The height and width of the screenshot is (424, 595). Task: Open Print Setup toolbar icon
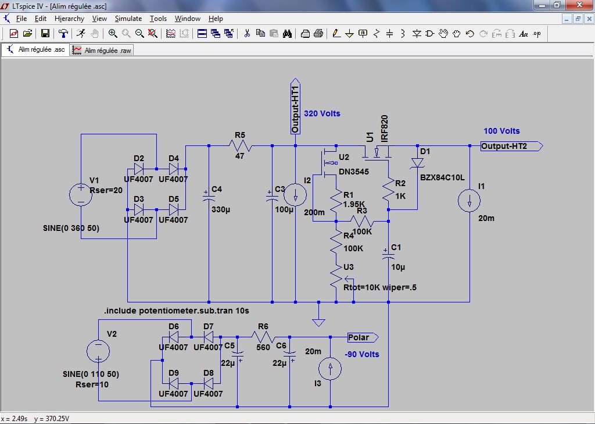(x=305, y=34)
